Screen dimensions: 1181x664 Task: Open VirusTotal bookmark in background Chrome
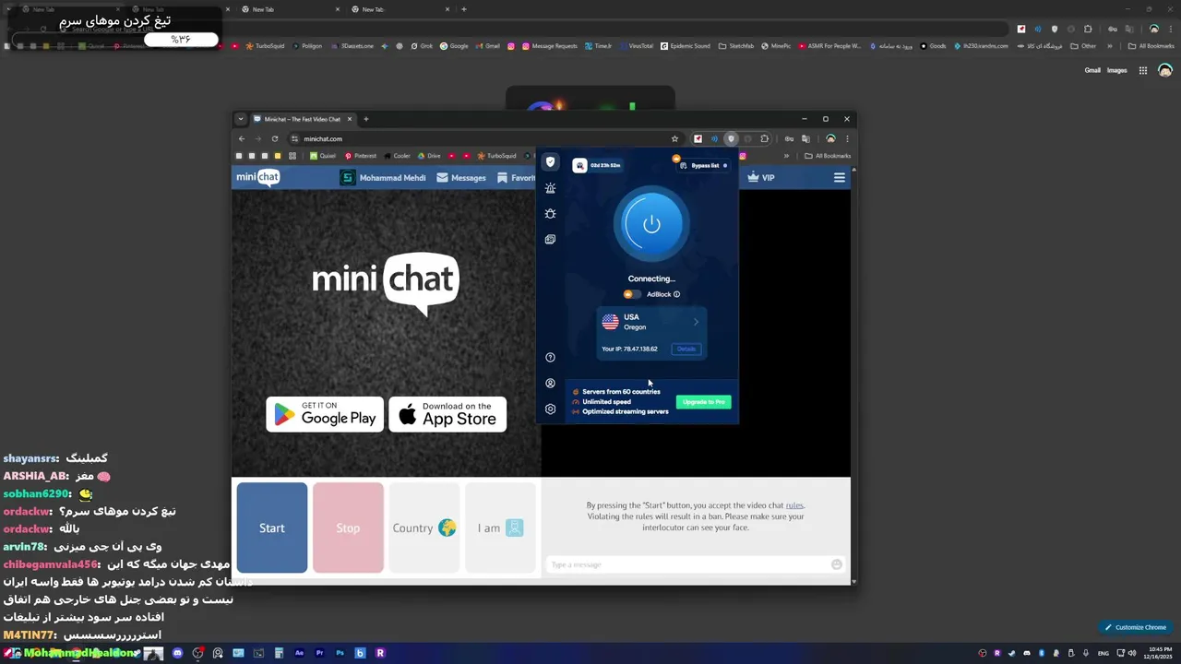[635, 46]
